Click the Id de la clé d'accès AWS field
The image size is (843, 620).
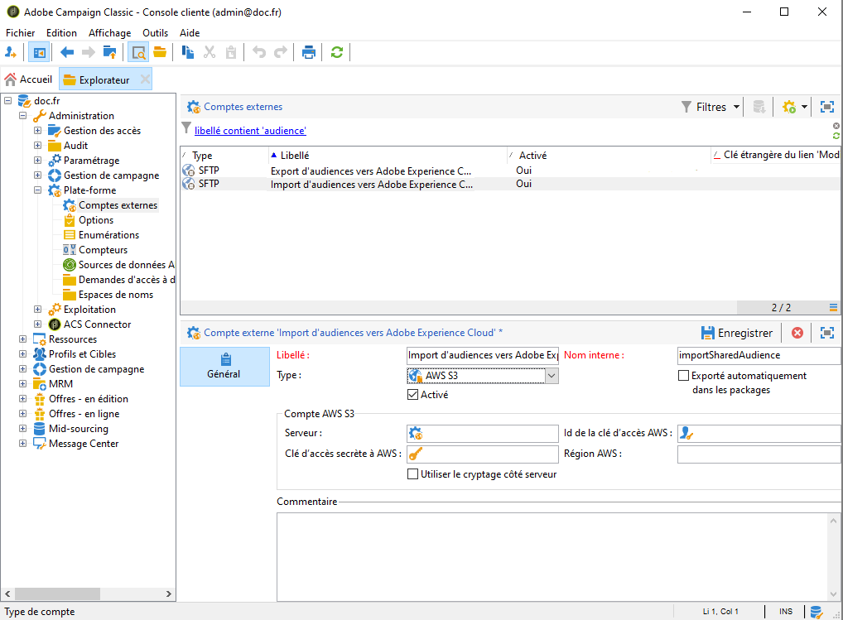(x=759, y=433)
